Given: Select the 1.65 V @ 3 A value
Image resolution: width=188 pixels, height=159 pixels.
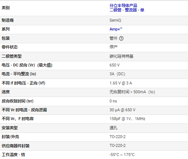Looking at the screenshot, I should click(x=121, y=83).
